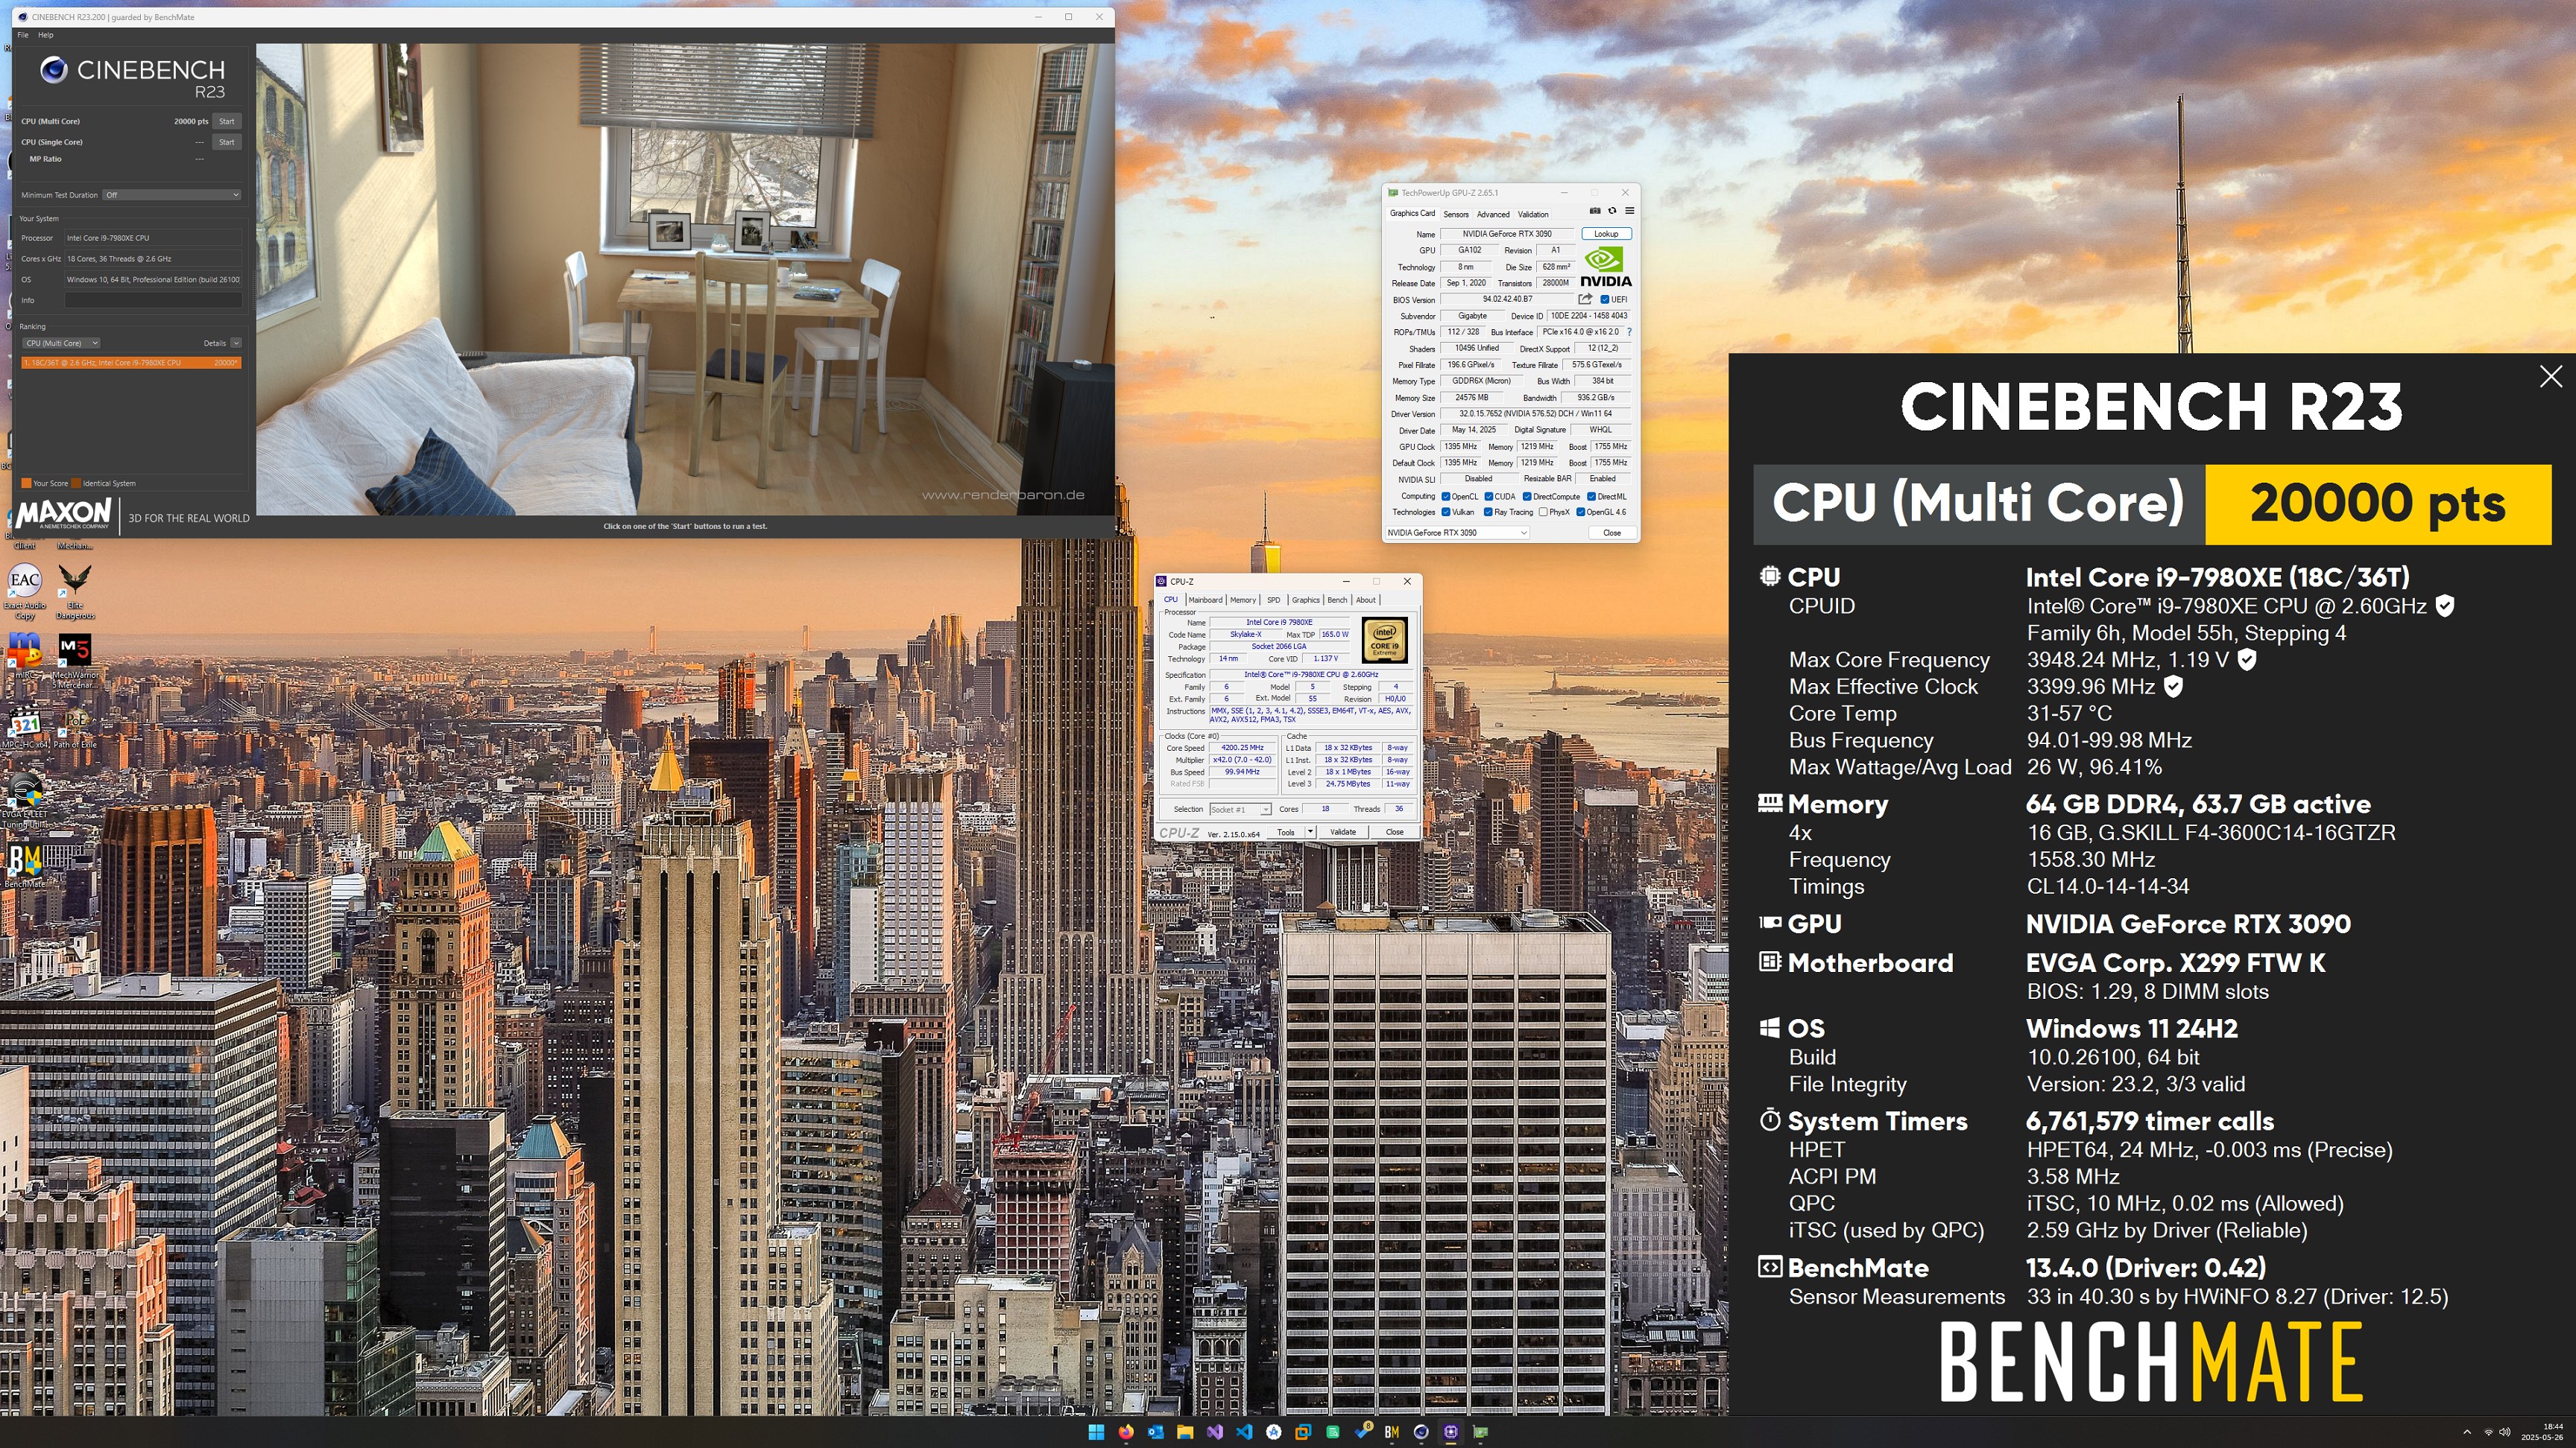Screen dimensions: 2576x1448
Task: Toggle PhysX checkbox in GPU-Z
Action: [1544, 512]
